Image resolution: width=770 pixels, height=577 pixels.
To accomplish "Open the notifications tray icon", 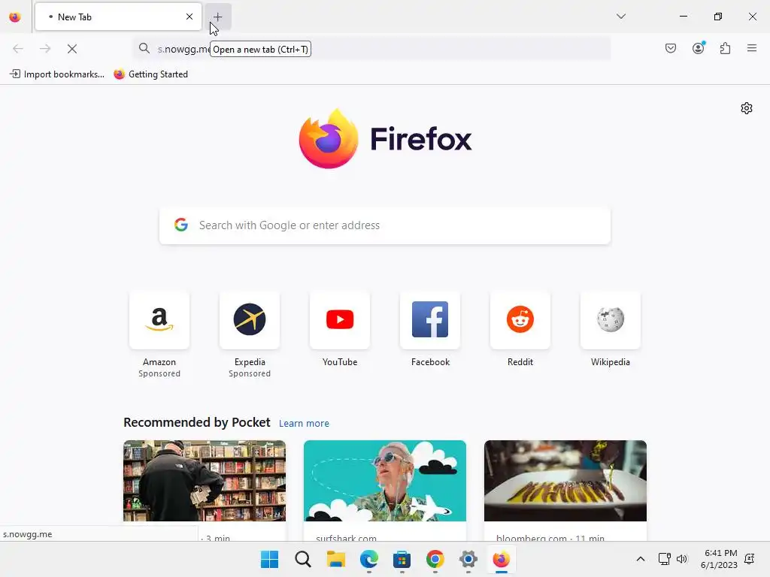I will (x=750, y=559).
